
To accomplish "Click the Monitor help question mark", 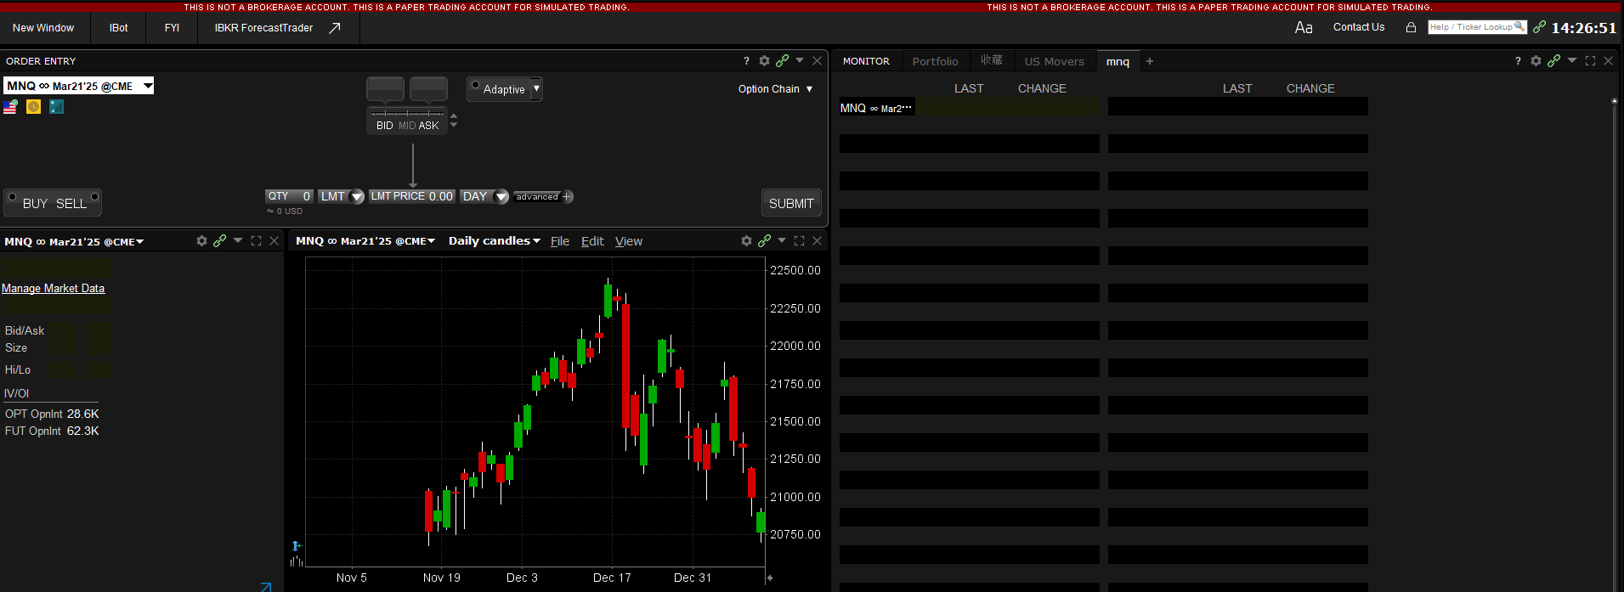I will 1518,61.
